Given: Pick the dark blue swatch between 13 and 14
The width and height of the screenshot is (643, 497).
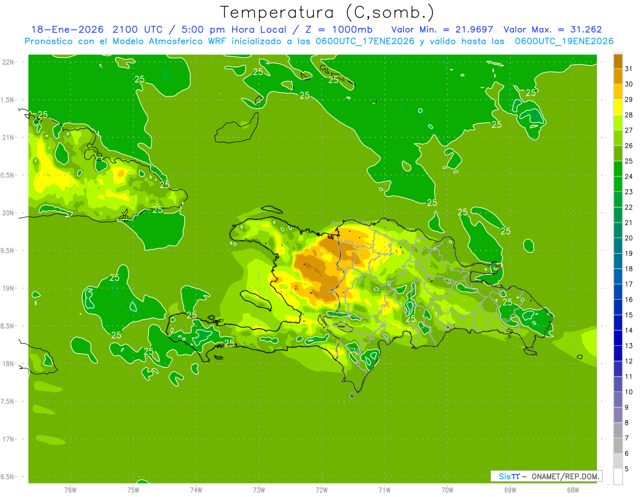Looking at the screenshot, I should point(618,338).
